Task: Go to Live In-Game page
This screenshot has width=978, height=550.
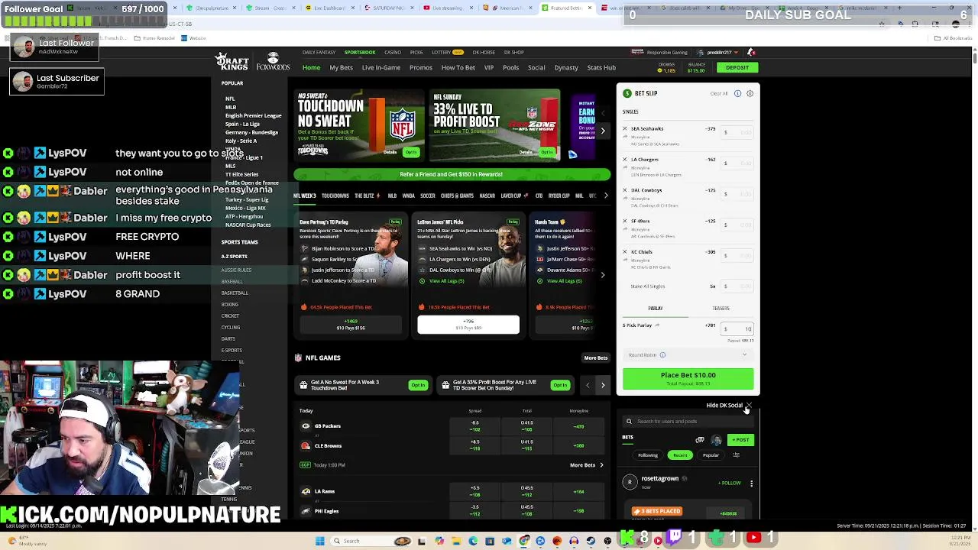Action: (381, 67)
